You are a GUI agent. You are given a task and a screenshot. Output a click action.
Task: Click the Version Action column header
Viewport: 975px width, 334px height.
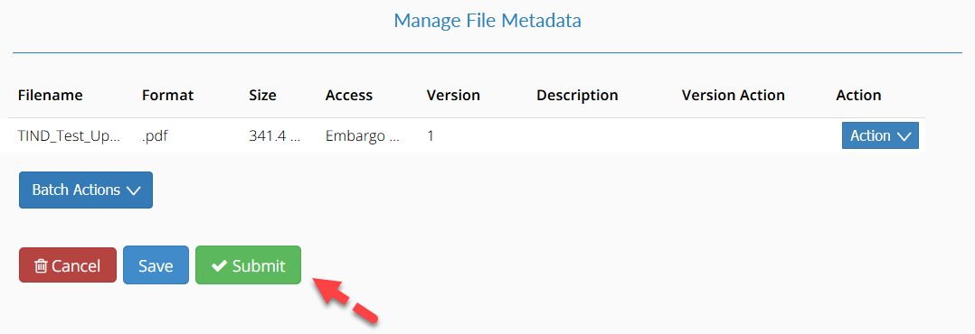(734, 96)
